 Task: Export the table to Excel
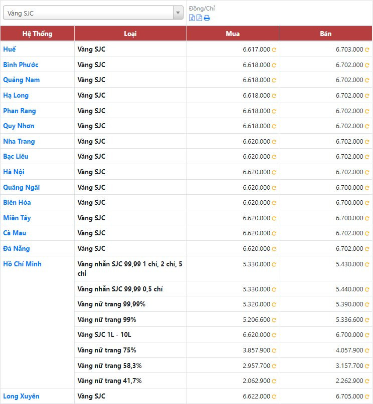click(x=192, y=18)
